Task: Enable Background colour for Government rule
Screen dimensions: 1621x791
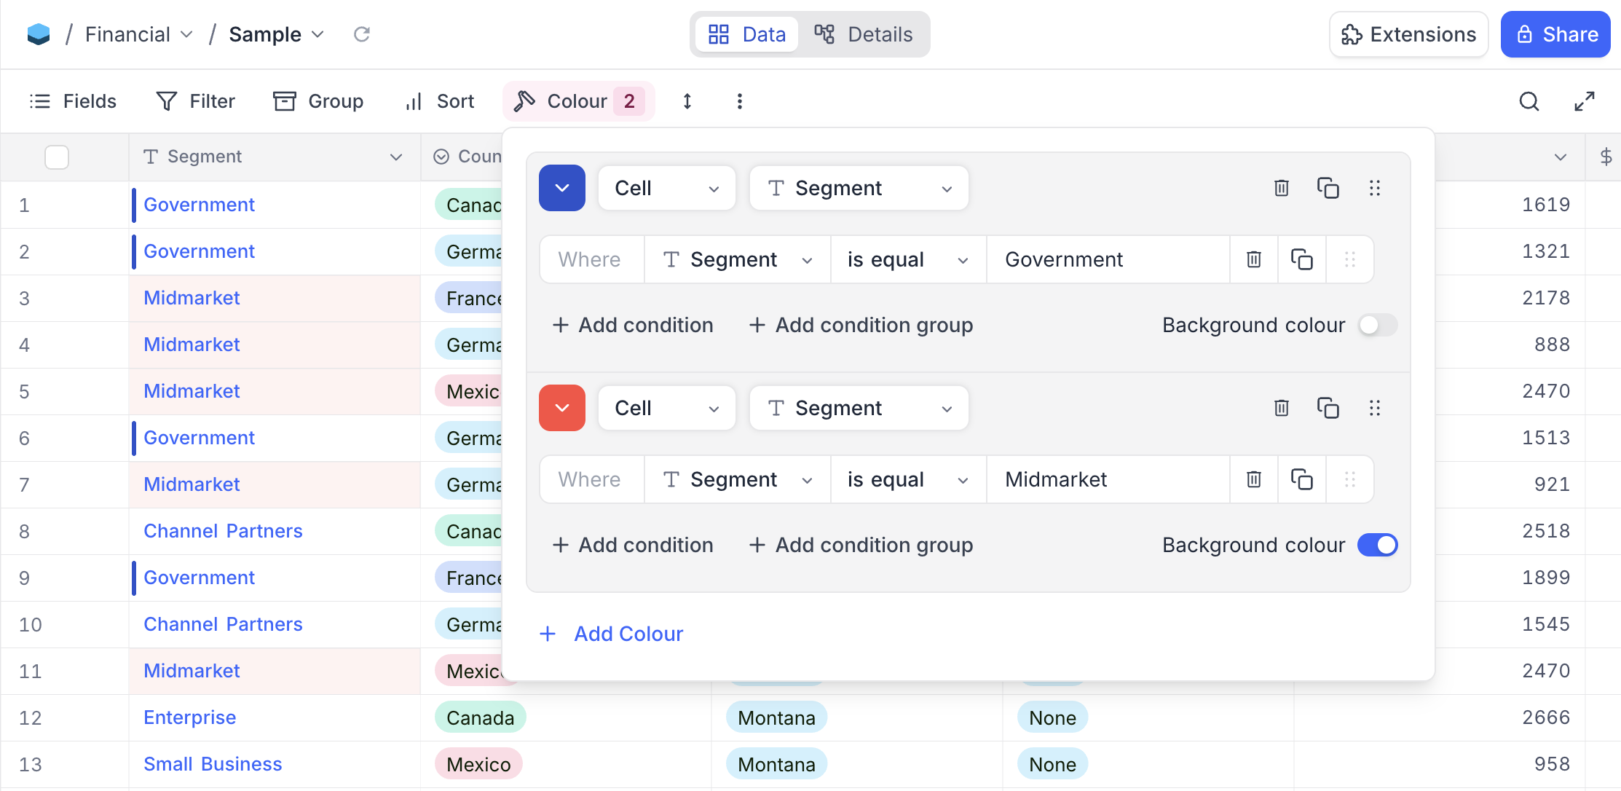Action: tap(1377, 325)
